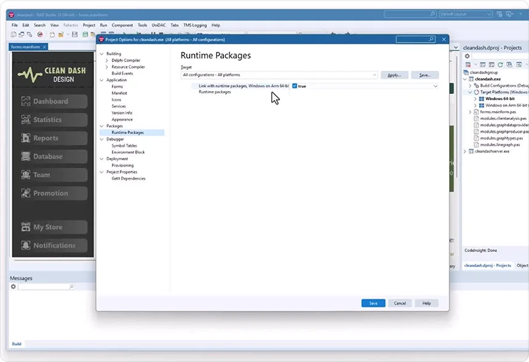Select the Version Info options page
The height and width of the screenshot is (362, 529).
click(122, 113)
